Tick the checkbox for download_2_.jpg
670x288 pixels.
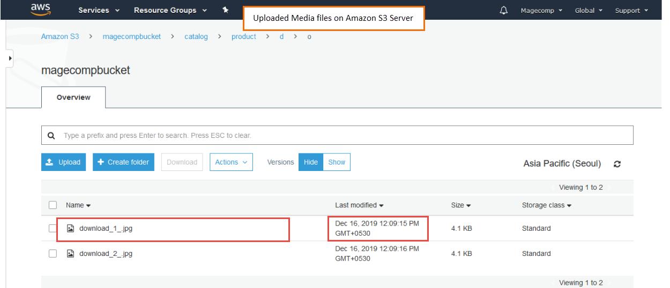tap(53, 254)
